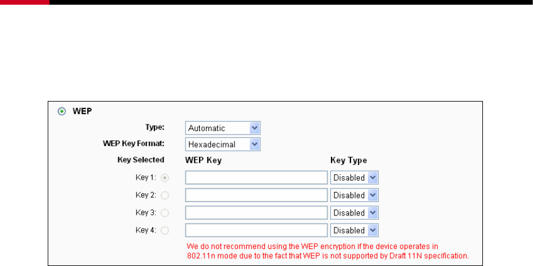533x266 pixels.
Task: Expand the Key 1 Key Type dropdown
Action: (355, 177)
